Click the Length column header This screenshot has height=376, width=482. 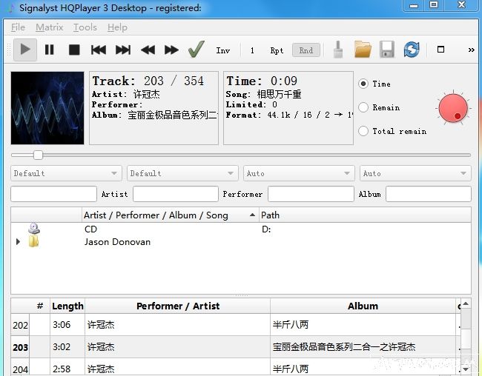coord(67,306)
